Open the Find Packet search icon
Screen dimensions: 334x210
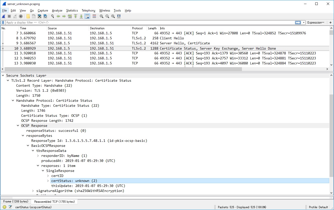(53, 16)
